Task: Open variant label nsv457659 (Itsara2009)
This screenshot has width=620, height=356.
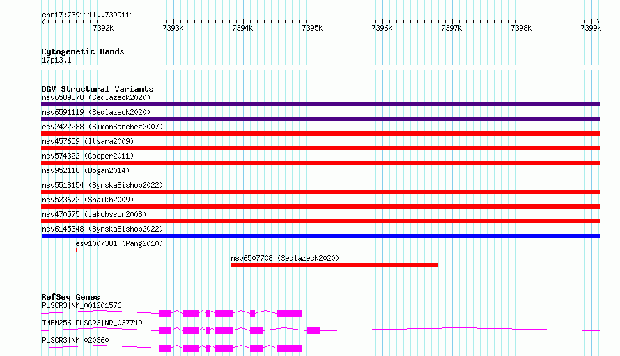Action: click(x=88, y=141)
